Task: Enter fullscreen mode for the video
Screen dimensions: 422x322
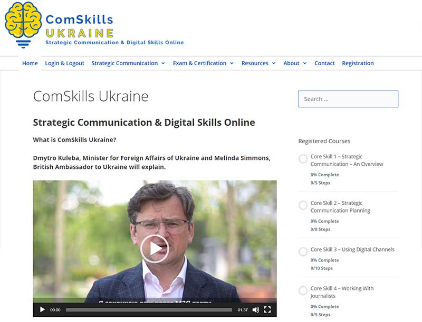Action: (267, 310)
